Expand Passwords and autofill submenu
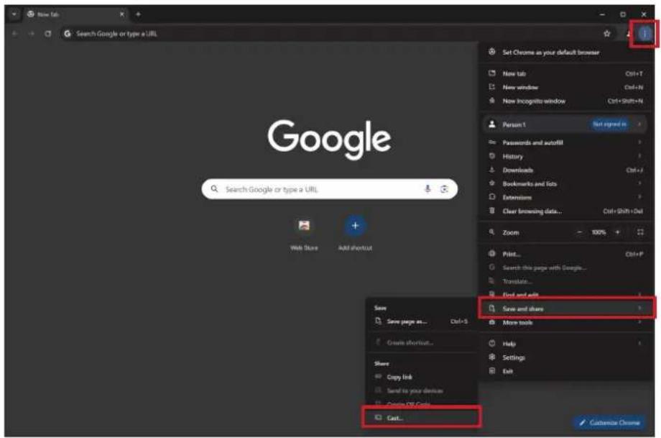The image size is (661, 438). click(x=566, y=142)
